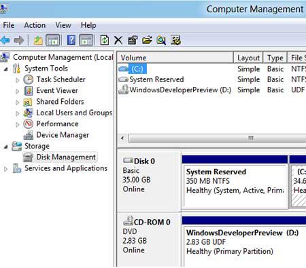
Task: Select the (C:) partition block on Disk 0
Action: click(298, 181)
